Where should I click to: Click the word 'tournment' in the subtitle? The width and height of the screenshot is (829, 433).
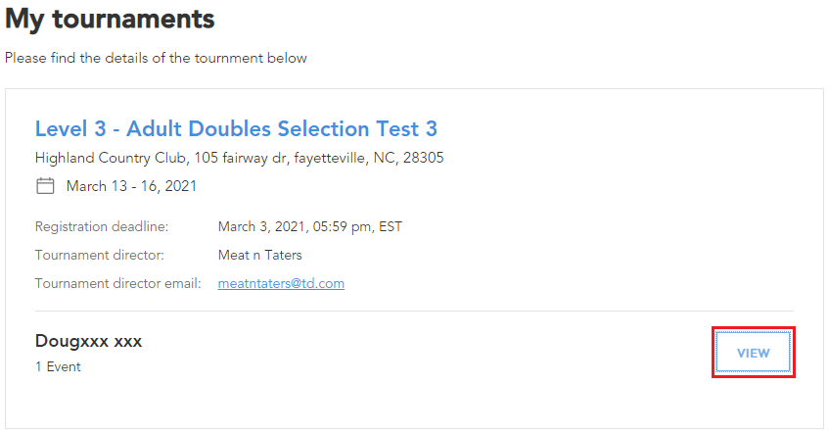pyautogui.click(x=228, y=58)
